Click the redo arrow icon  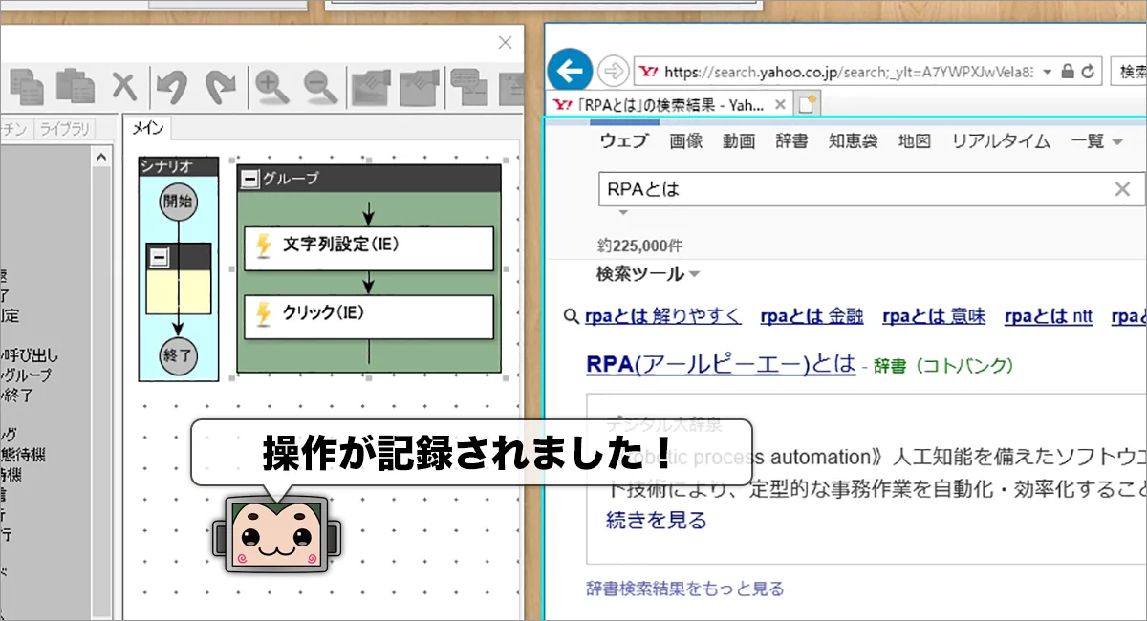click(221, 87)
